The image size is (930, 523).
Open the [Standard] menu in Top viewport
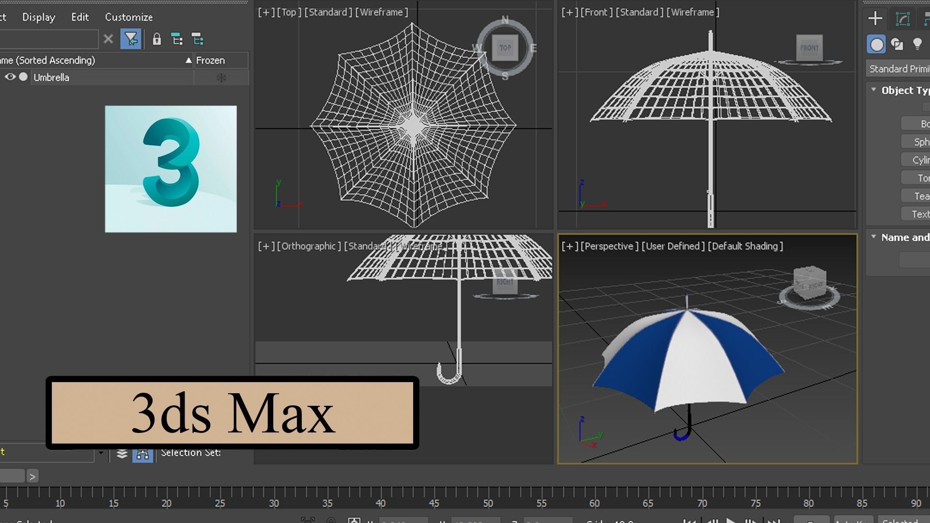click(328, 12)
